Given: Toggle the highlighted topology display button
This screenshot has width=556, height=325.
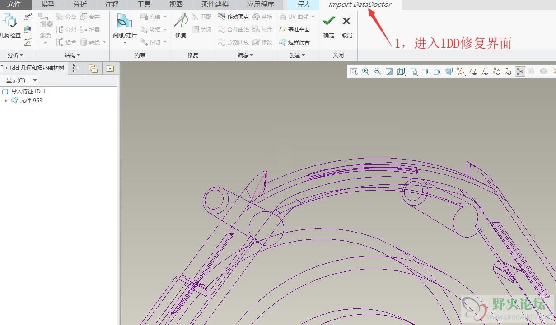Looking at the screenshot, I should [520, 71].
